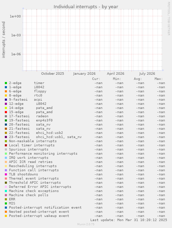Click the orange swatch beside 6-edge floppy
This screenshot has width=172, height=228.
6,91
